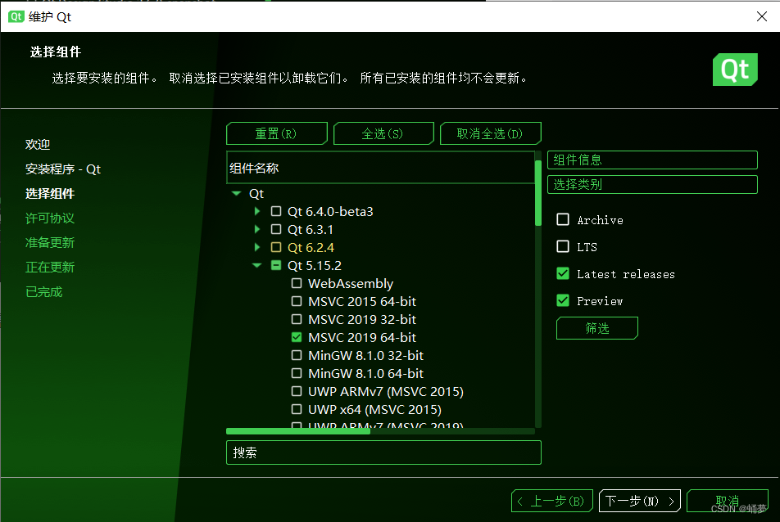Collapse the Qt 5.15.2 node
This screenshot has height=522, width=780.
pos(257,265)
